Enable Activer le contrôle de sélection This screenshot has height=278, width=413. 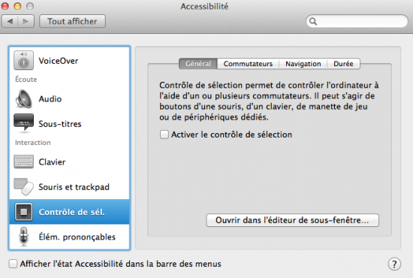[x=164, y=134]
